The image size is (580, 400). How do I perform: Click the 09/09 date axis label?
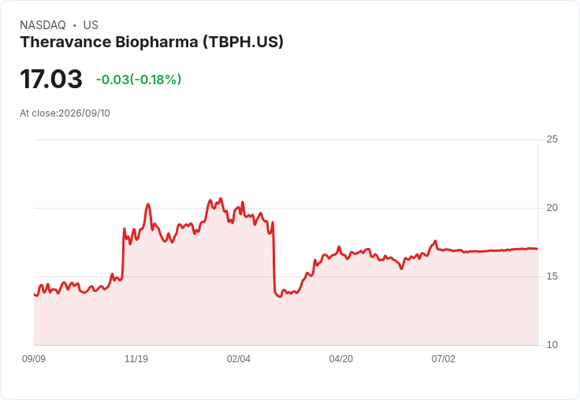click(x=34, y=358)
